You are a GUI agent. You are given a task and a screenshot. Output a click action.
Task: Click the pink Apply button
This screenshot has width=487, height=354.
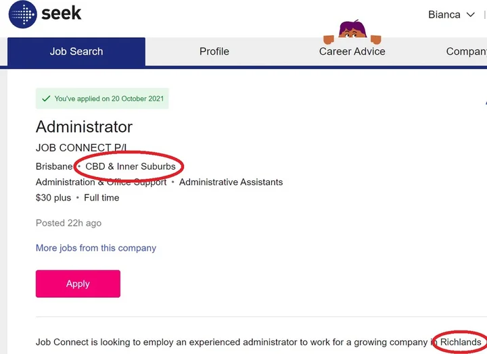click(x=78, y=284)
